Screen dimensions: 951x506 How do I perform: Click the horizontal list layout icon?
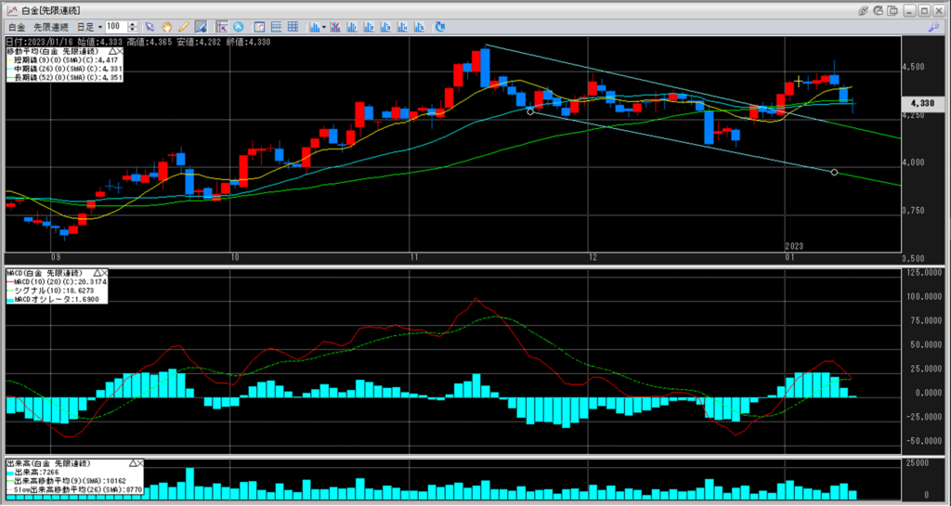(277, 27)
